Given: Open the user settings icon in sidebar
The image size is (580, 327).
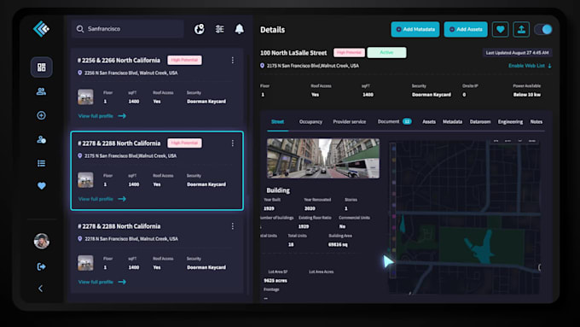Looking at the screenshot, I should point(42,140).
